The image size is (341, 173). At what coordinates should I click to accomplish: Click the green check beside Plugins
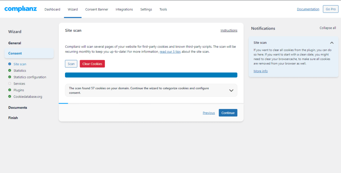[x=10, y=90]
